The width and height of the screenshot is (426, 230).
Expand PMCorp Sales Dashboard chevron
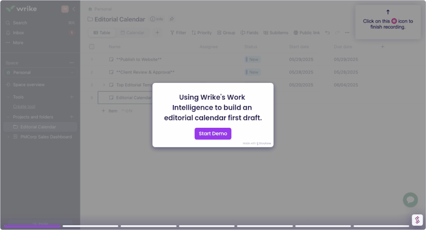[x=8, y=137]
